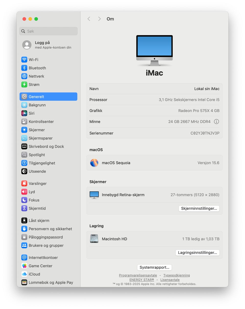Select the Bakgrunn icon in sidebar
Screen dimensions: 245x309
[x=24, y=105]
